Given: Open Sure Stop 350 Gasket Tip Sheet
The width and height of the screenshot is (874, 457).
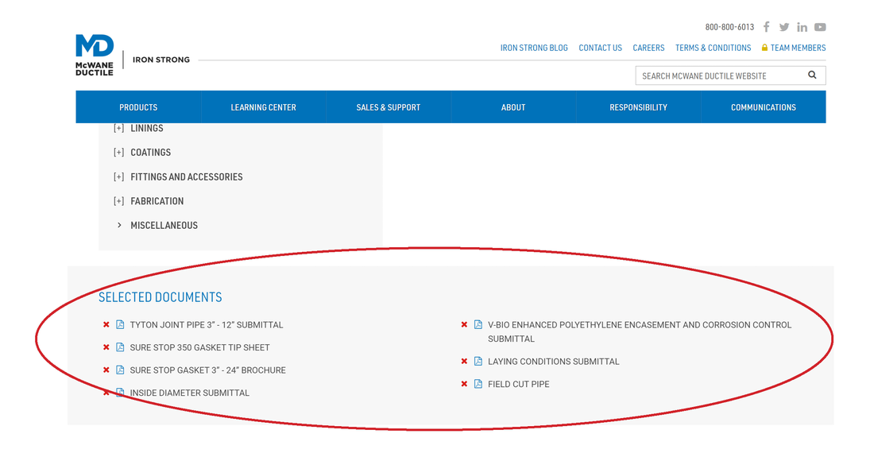Looking at the screenshot, I should [x=199, y=347].
